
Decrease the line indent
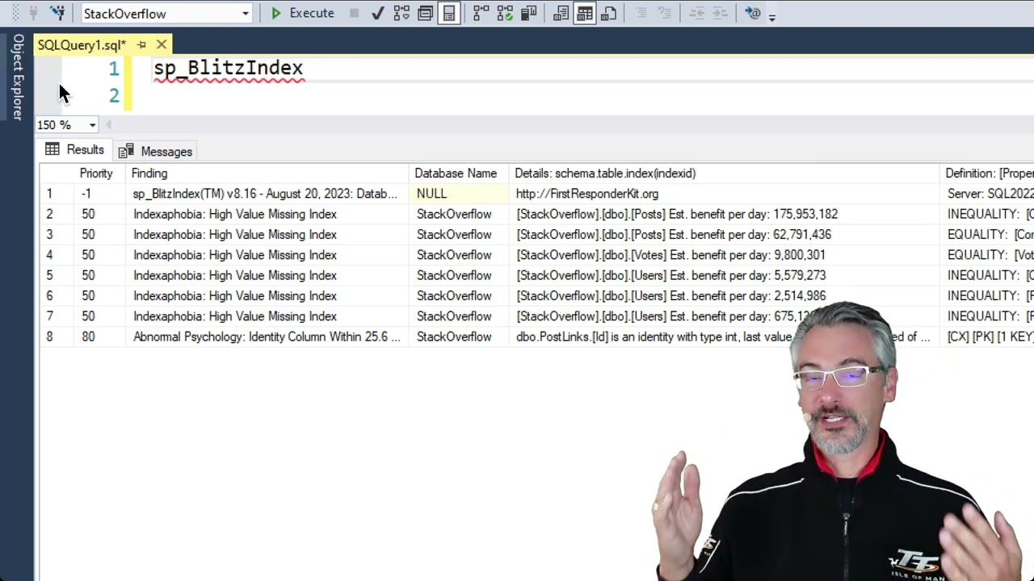(x=696, y=13)
